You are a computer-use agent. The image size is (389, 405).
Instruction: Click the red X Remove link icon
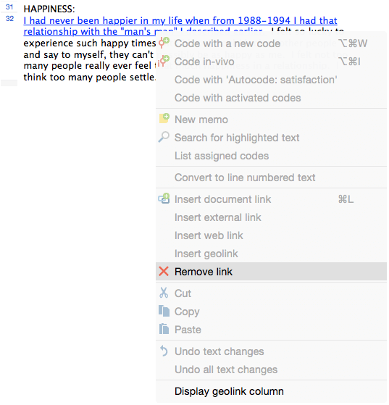click(x=164, y=271)
